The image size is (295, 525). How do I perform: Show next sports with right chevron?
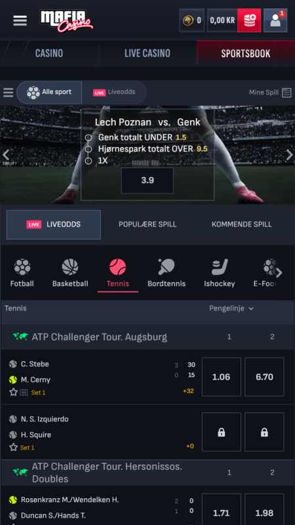tap(279, 273)
